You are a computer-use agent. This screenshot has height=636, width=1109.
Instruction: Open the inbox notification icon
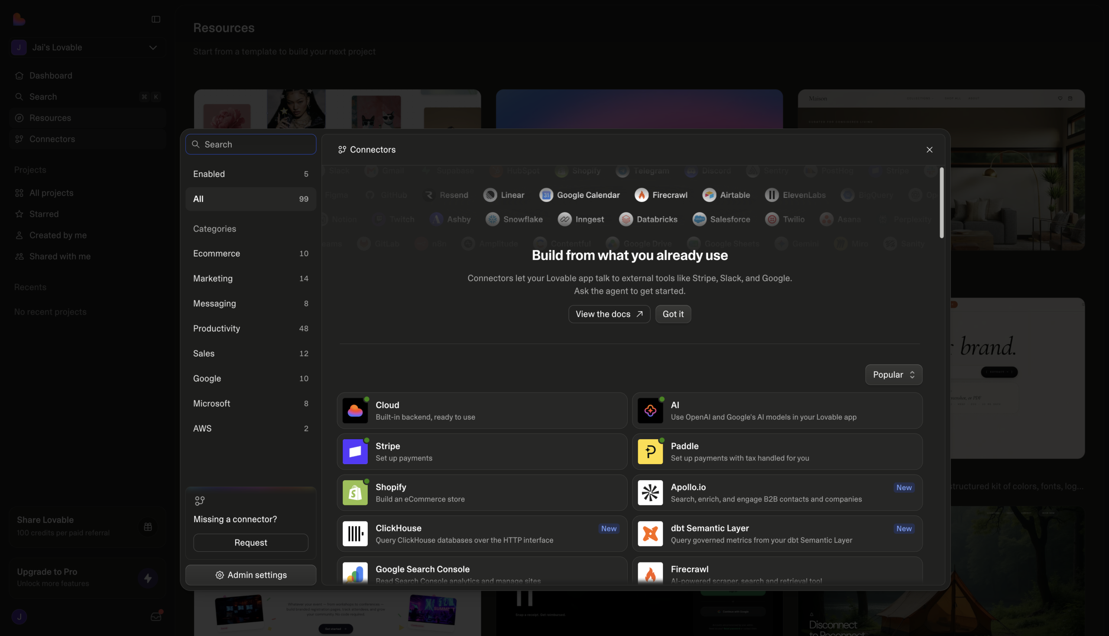tap(156, 617)
